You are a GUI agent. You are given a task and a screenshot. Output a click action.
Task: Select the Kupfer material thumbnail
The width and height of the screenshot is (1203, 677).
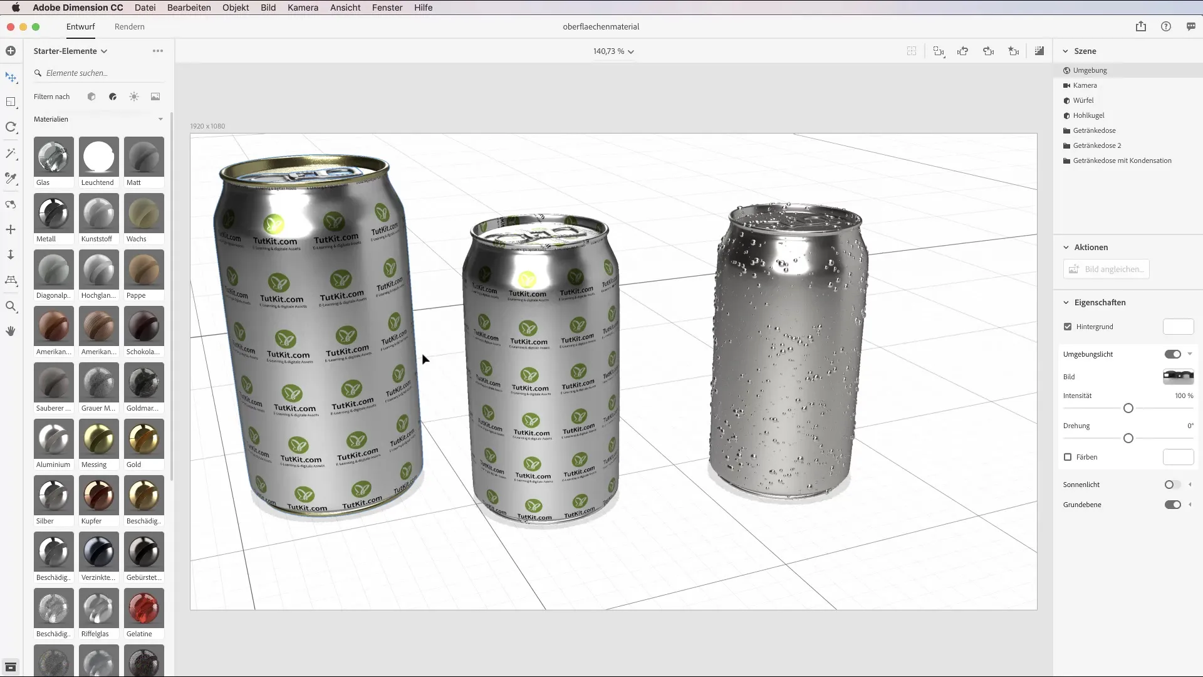point(98,495)
